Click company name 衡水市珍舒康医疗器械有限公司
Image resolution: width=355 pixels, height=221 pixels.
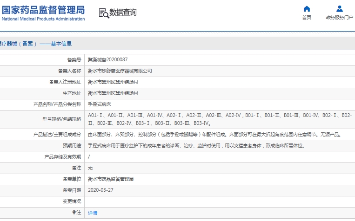tap(120, 71)
